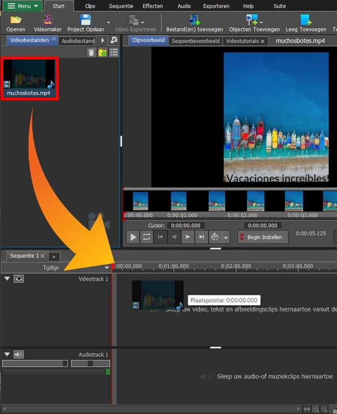The width and height of the screenshot is (337, 414).
Task: Add a new sequence tab
Action: (54, 256)
